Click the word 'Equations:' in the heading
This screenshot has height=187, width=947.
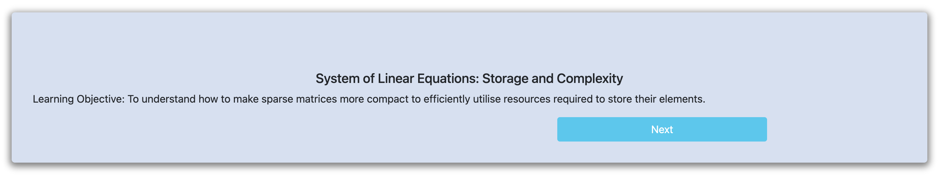click(448, 78)
